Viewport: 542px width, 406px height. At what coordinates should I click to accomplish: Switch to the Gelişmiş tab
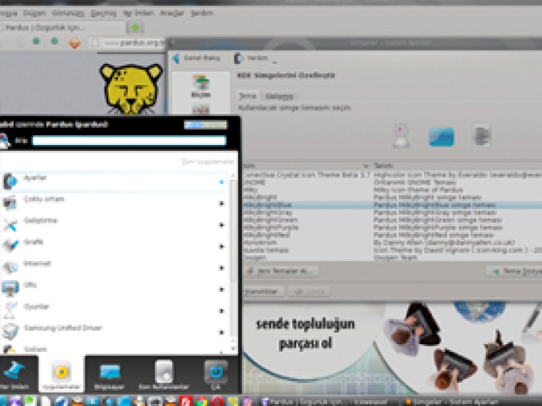tap(279, 96)
